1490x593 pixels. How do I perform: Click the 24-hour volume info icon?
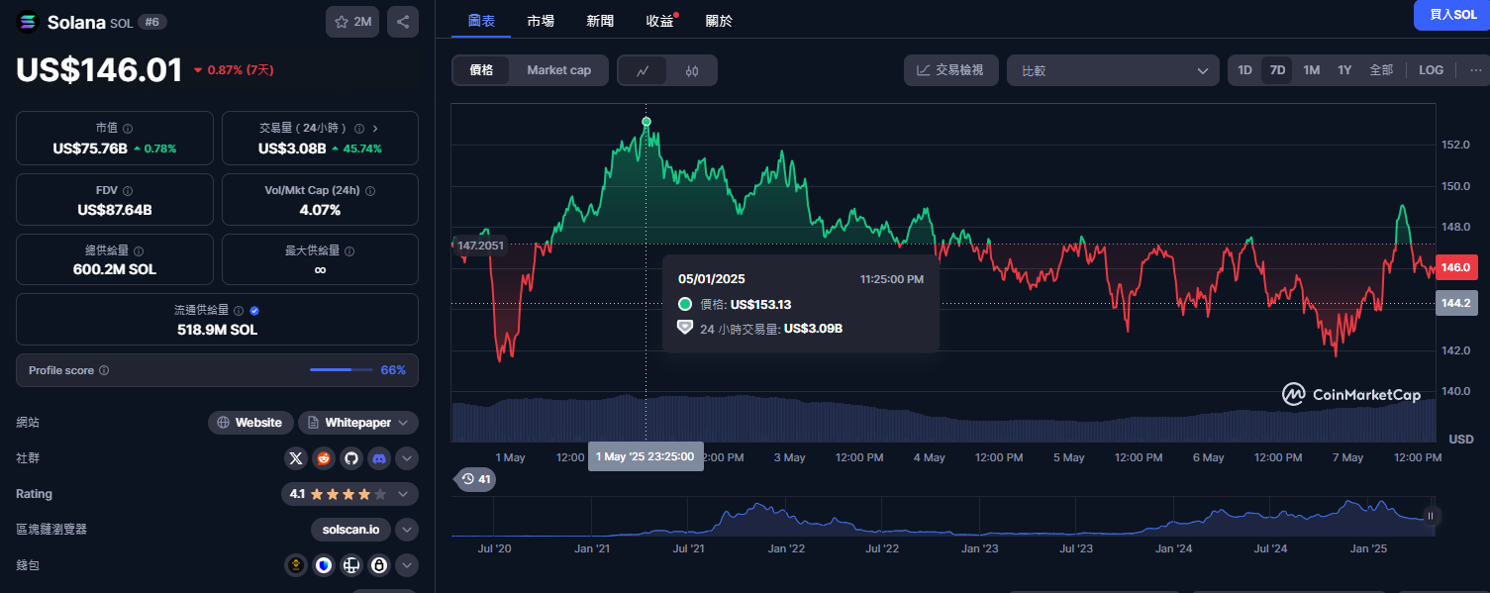click(x=359, y=129)
